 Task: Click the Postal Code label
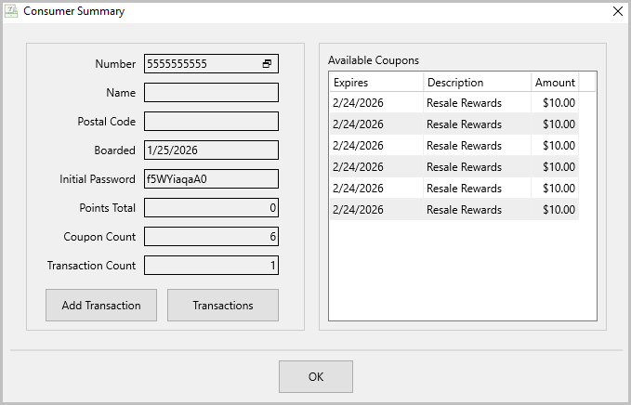pyautogui.click(x=106, y=122)
